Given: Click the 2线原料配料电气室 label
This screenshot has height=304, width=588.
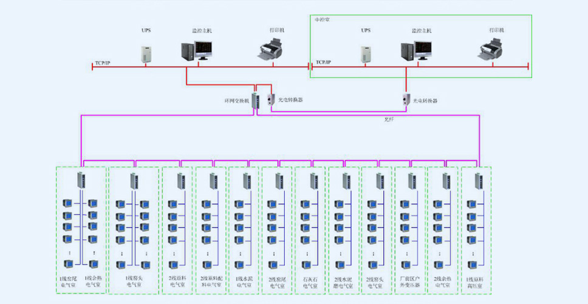Looking at the screenshot, I should tap(211, 282).
